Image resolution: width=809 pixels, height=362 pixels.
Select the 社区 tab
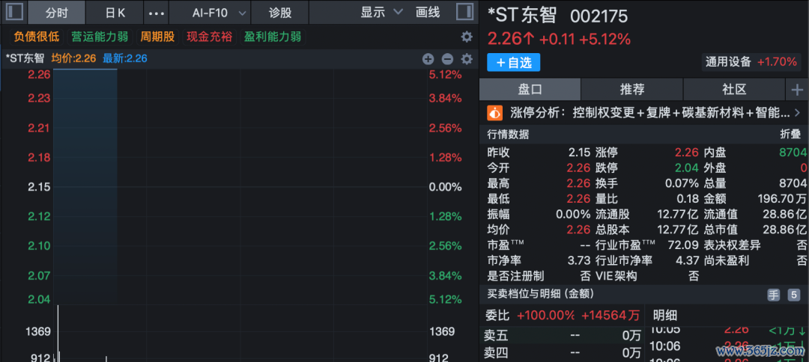click(x=734, y=90)
